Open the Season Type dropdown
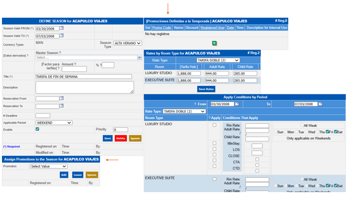 pos(127,43)
